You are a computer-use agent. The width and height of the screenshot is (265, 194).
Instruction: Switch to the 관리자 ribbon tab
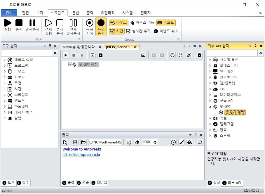[x=146, y=13]
